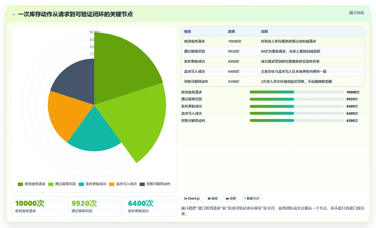
Task: Select table row 通过幂等识别
Action: coord(273,51)
